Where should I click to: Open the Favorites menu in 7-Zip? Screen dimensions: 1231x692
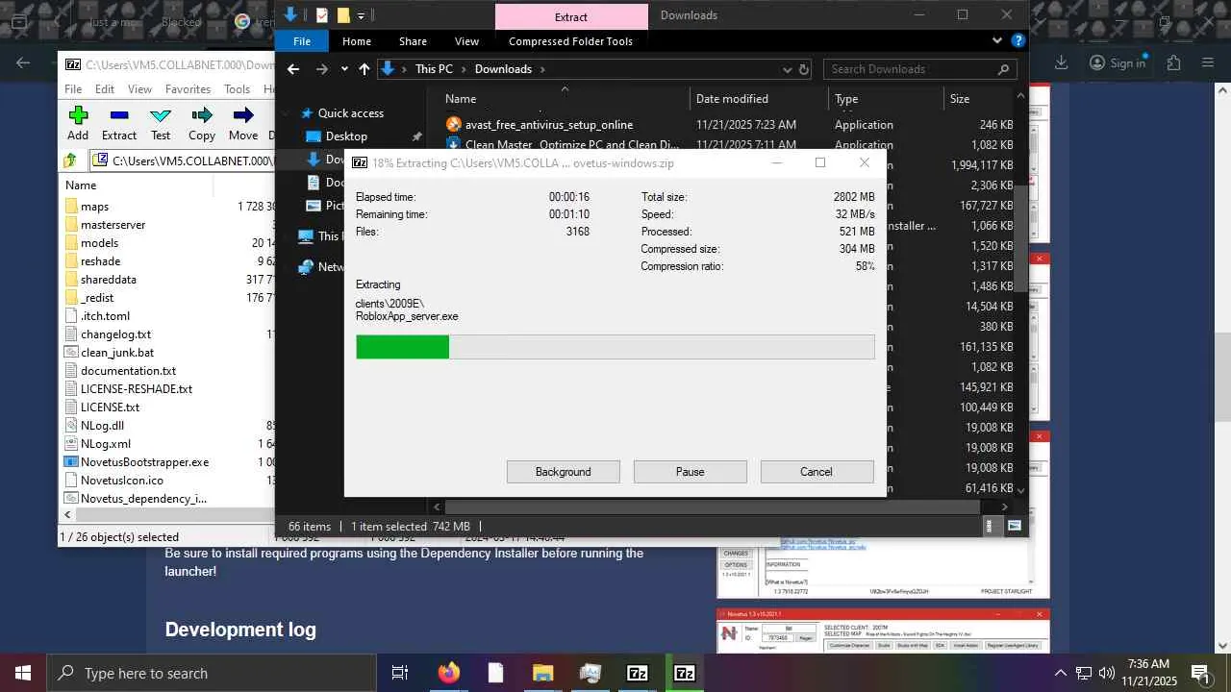pyautogui.click(x=188, y=88)
